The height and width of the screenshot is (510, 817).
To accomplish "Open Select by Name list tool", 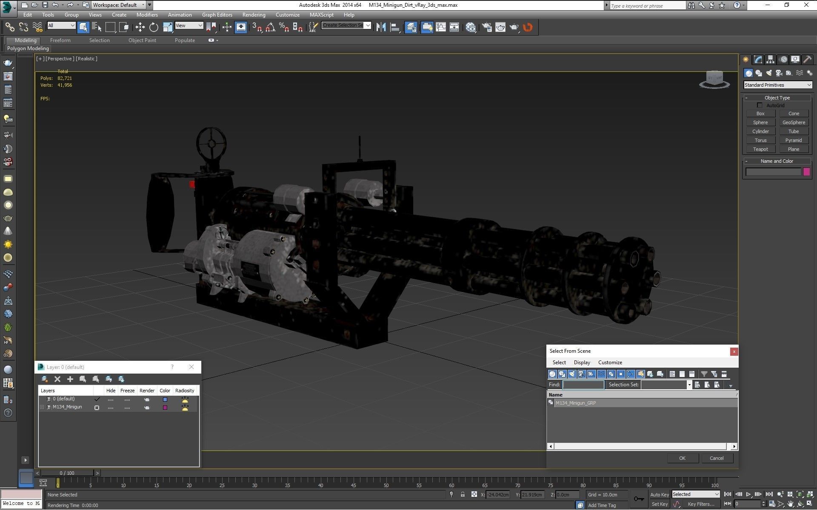I will pos(97,27).
